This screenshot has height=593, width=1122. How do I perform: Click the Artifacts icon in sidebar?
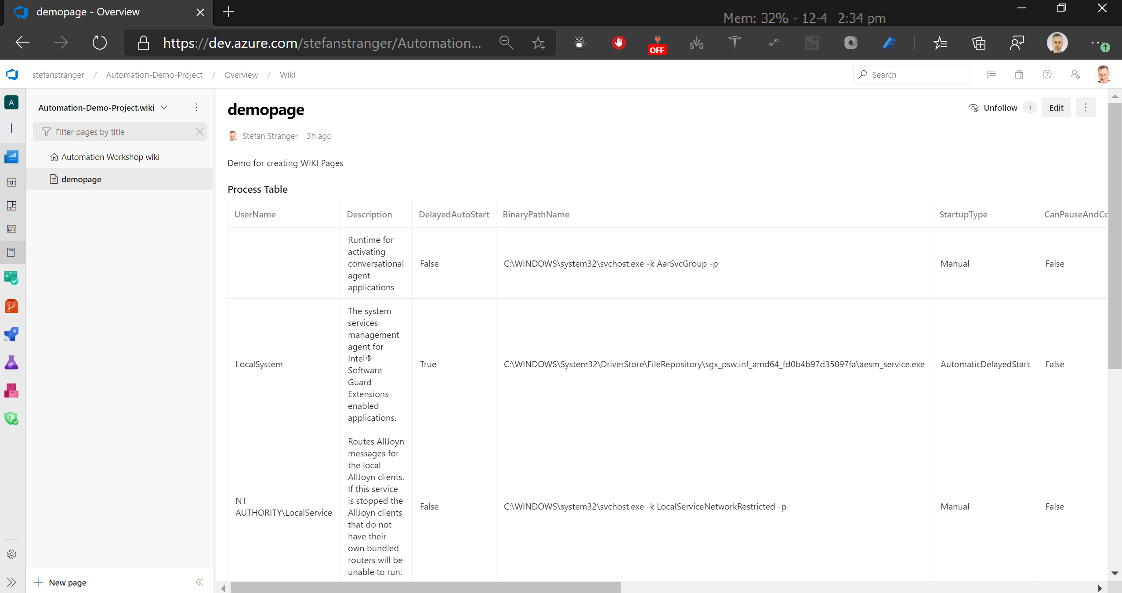click(11, 393)
